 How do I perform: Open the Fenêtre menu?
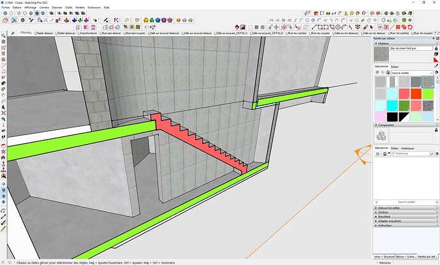point(80,8)
